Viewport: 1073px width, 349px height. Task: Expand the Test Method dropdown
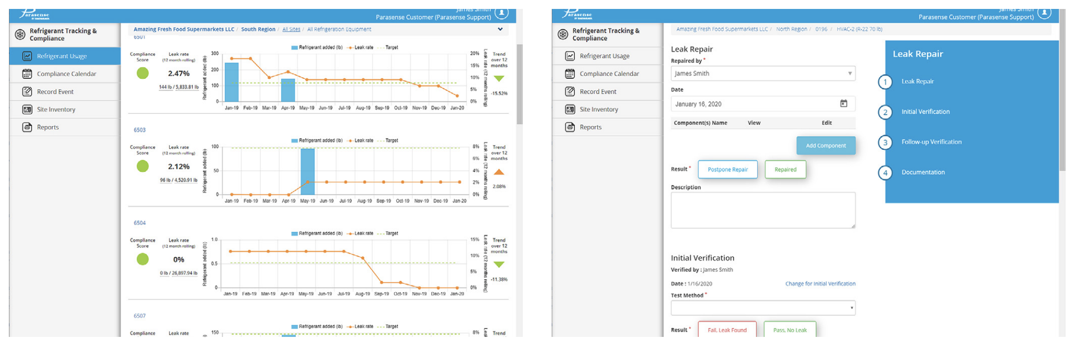(x=762, y=308)
